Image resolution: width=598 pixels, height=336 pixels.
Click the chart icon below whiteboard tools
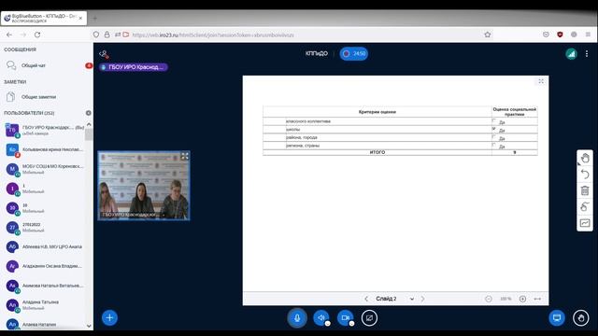click(585, 223)
